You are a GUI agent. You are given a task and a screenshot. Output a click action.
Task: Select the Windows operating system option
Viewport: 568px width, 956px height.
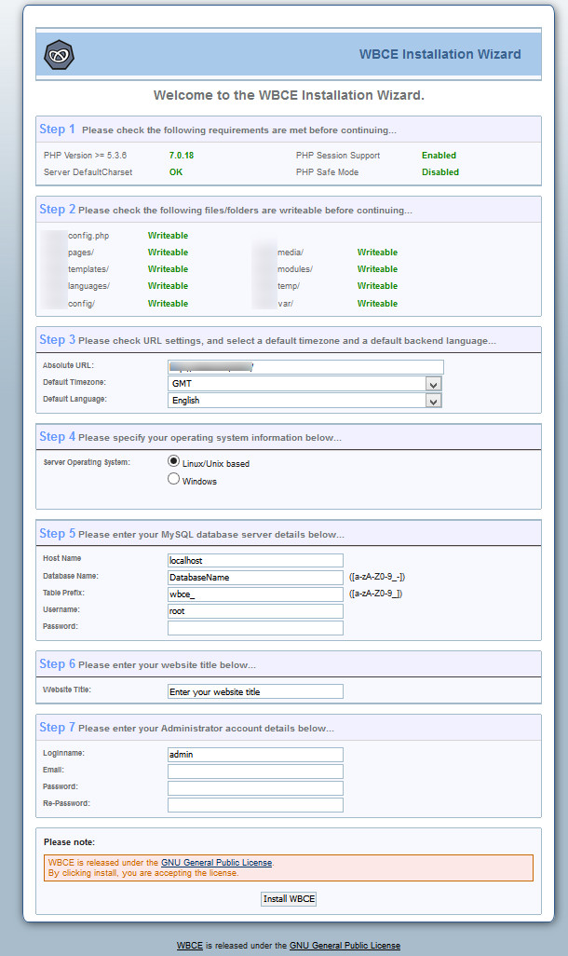coord(173,480)
